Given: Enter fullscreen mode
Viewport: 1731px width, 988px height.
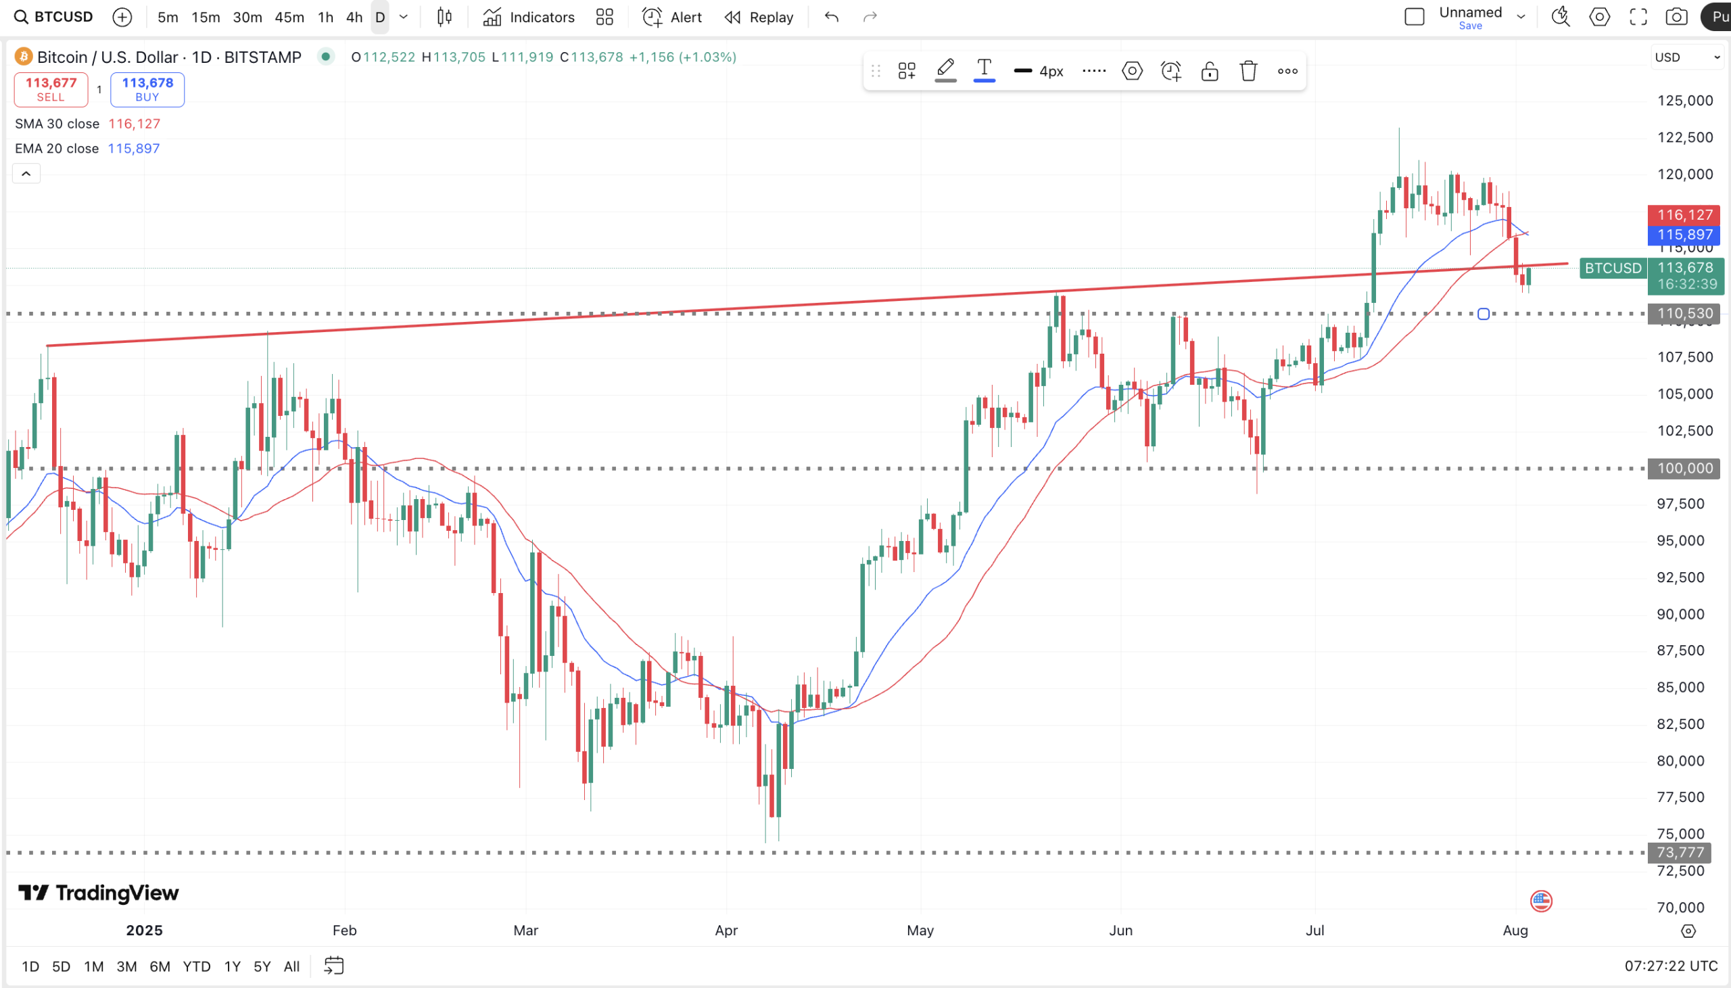Looking at the screenshot, I should [1638, 17].
